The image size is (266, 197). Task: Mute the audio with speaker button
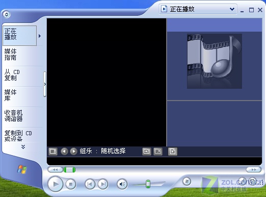tap(122, 184)
